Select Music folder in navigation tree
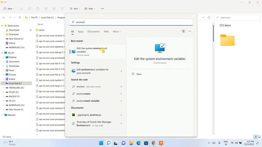262x147 pixels. [x=11, y=70]
